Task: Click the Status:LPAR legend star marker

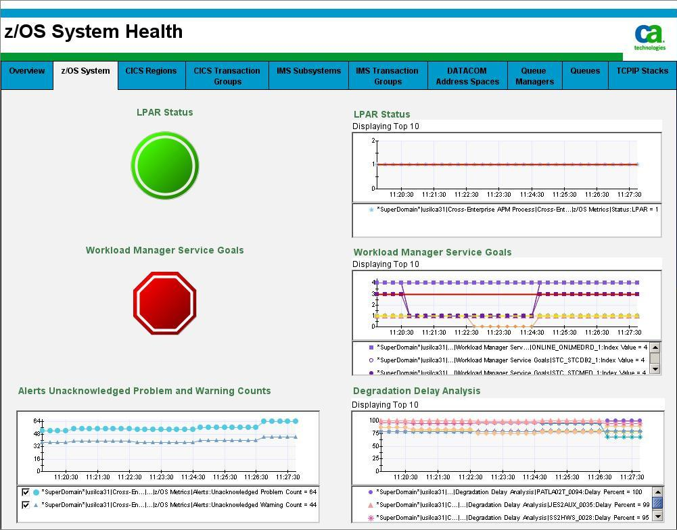Action: pos(371,210)
